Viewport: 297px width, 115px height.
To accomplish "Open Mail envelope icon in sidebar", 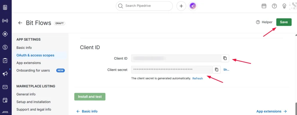I will 5,87.
